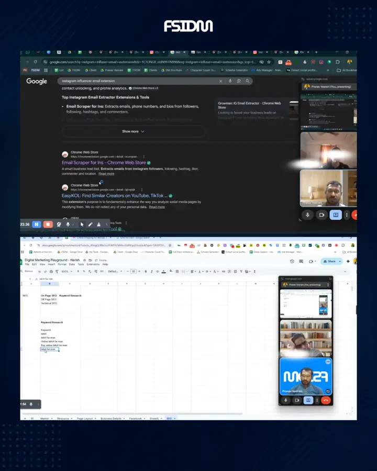Open version history clock icon in Sheets

click(x=292, y=261)
